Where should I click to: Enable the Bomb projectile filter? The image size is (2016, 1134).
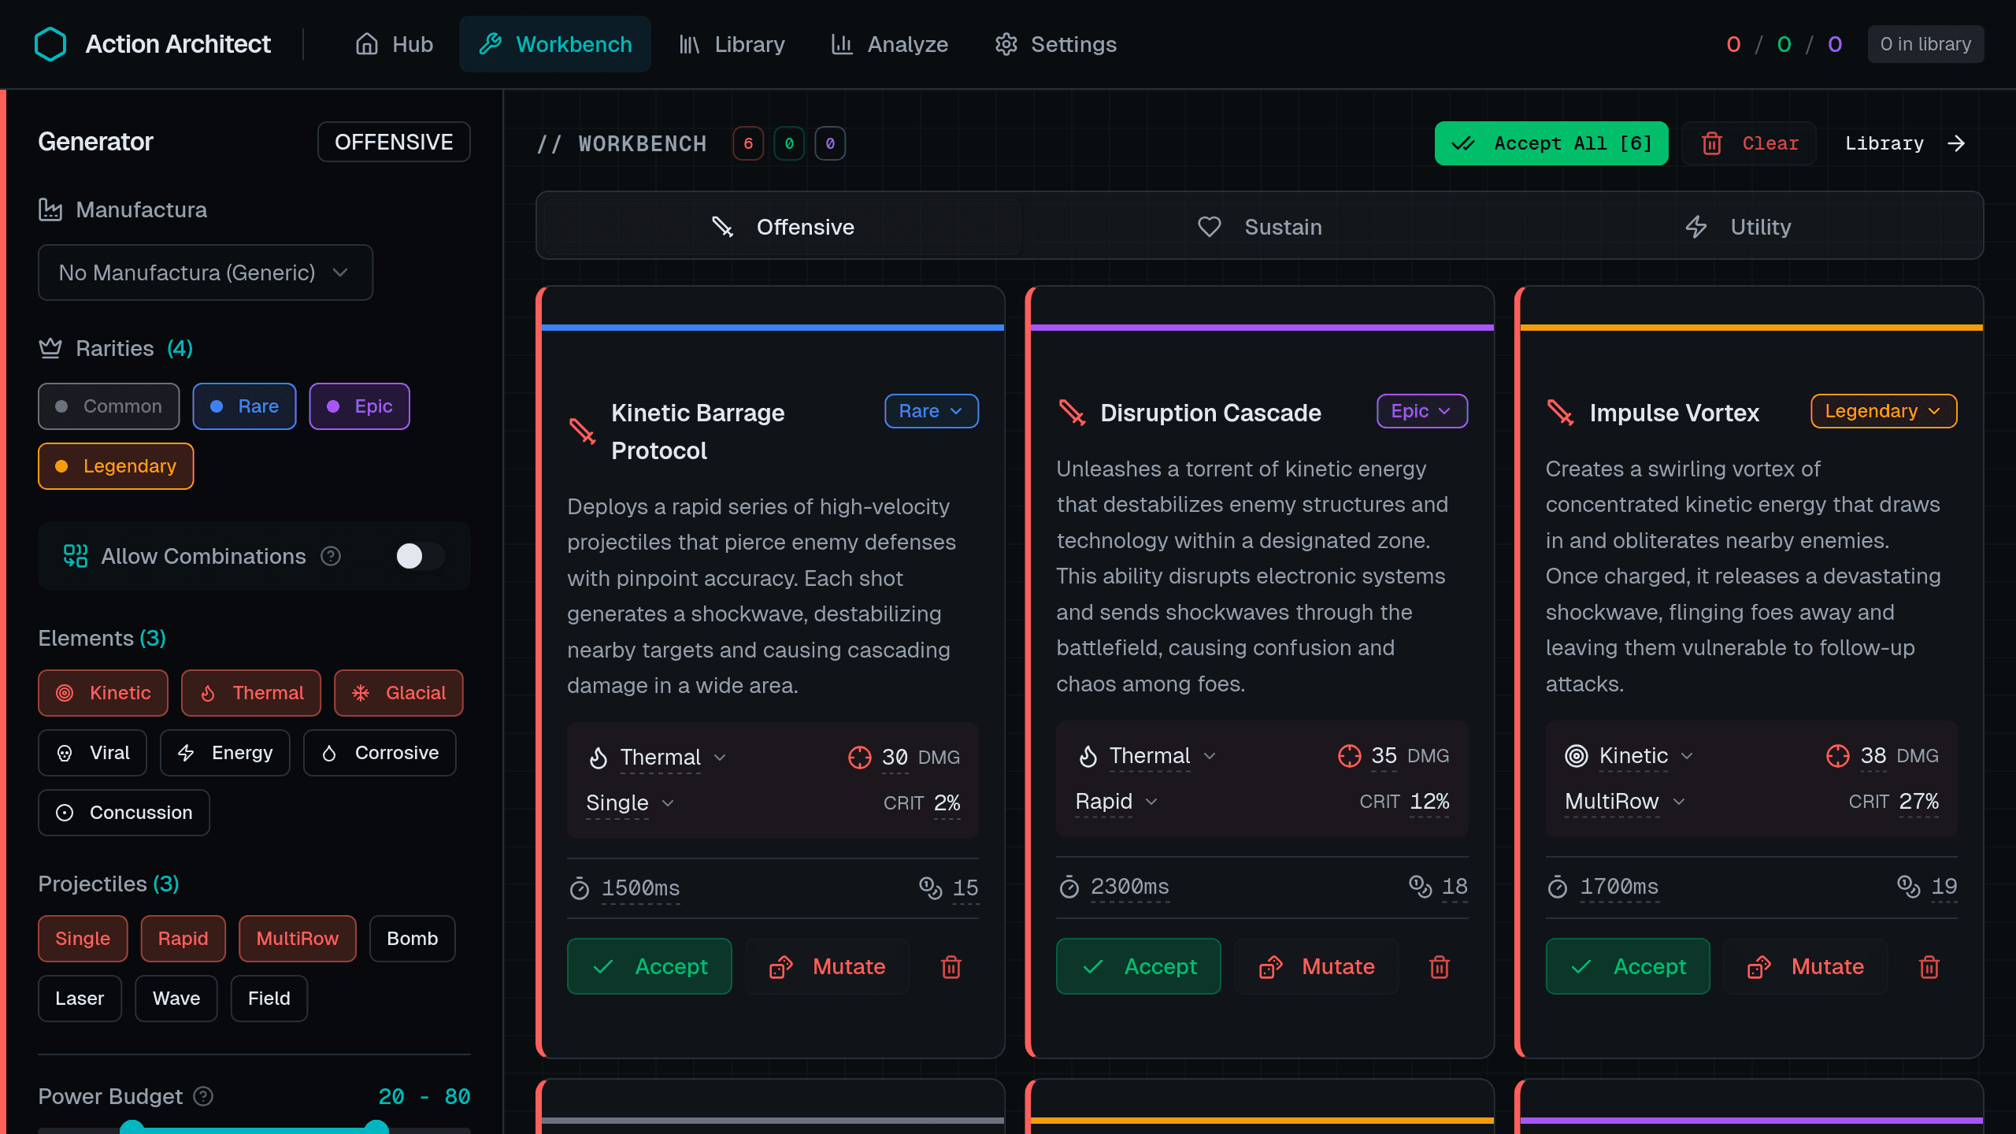pyautogui.click(x=412, y=939)
